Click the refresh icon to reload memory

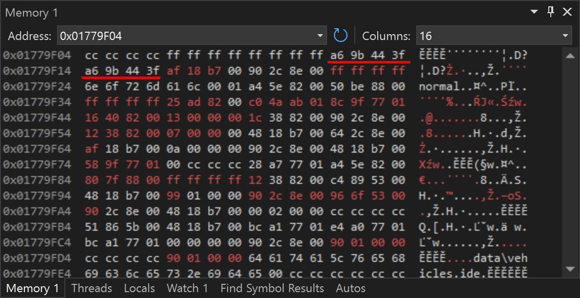tap(340, 35)
